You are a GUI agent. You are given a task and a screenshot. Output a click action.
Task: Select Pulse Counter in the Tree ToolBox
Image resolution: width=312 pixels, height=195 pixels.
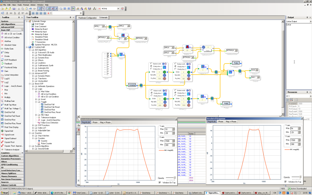click(46, 143)
